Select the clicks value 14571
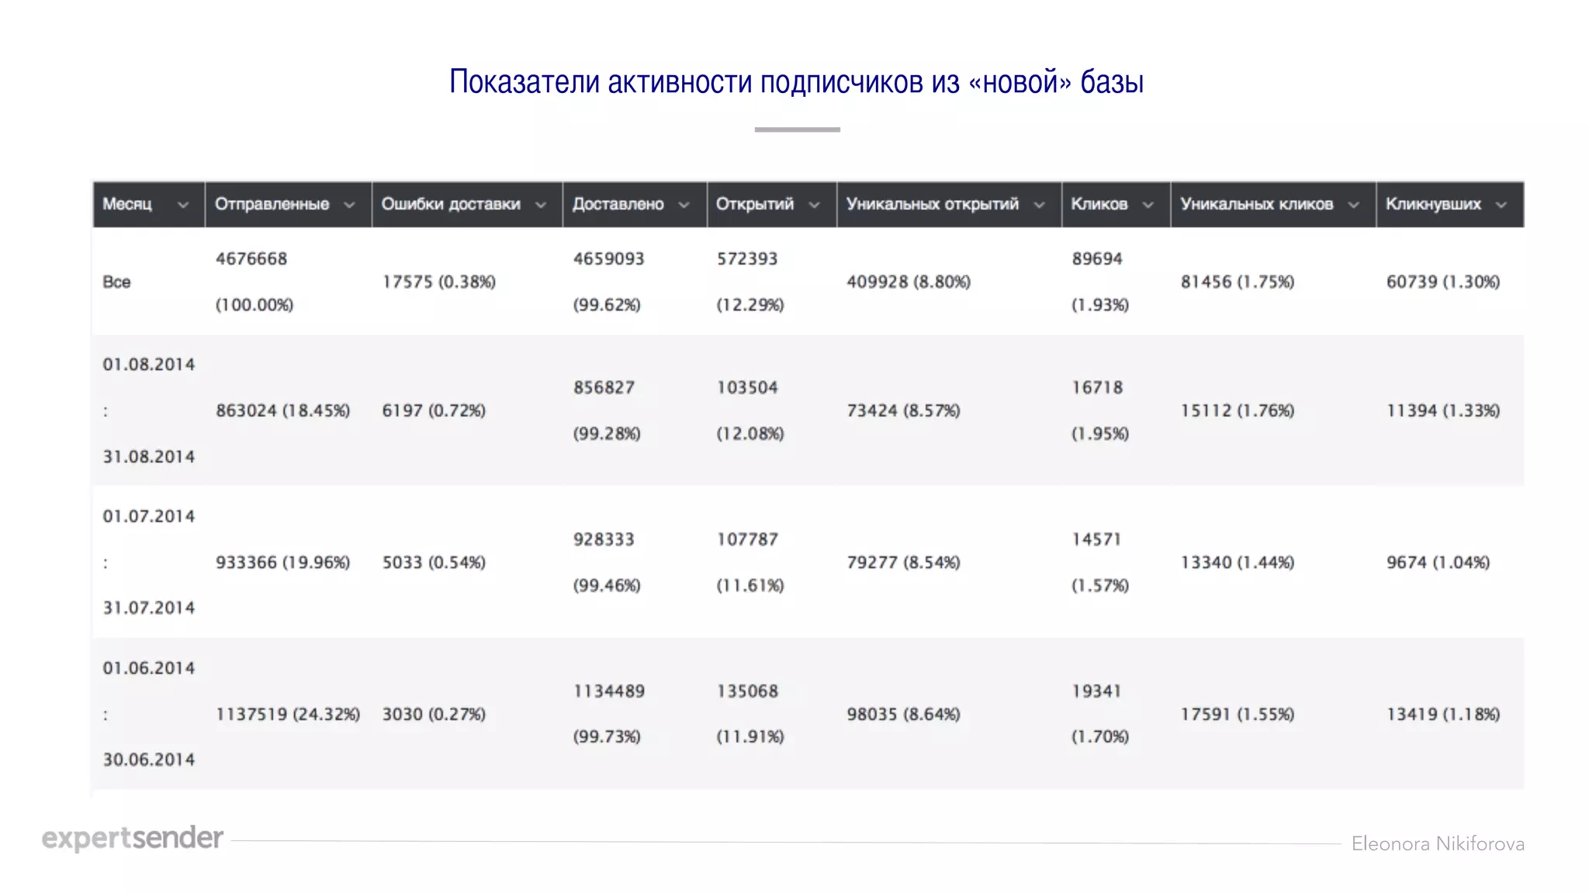This screenshot has height=893, width=1589. click(x=1097, y=540)
